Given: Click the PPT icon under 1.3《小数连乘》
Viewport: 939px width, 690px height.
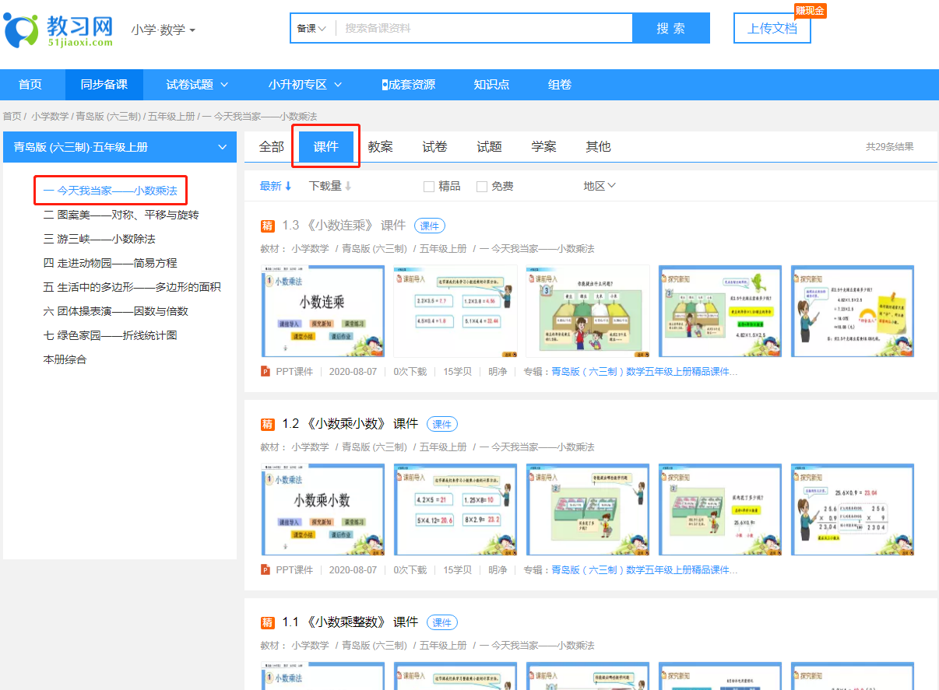Looking at the screenshot, I should coord(266,372).
